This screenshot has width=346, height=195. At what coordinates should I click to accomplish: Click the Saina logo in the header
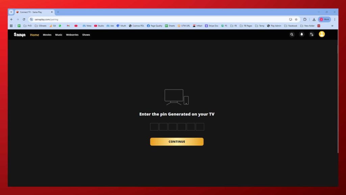tap(20, 35)
